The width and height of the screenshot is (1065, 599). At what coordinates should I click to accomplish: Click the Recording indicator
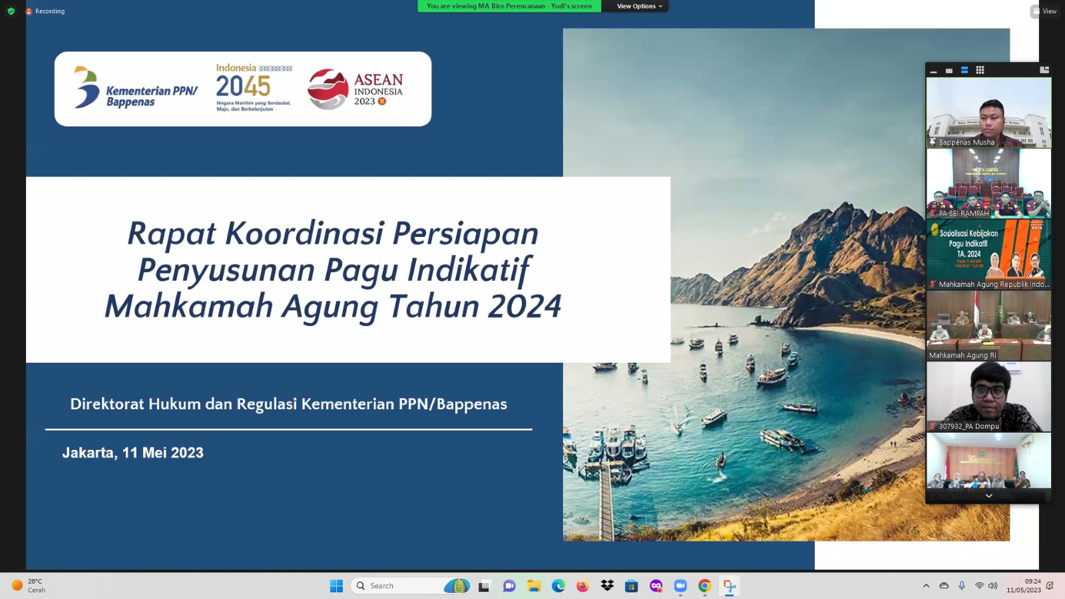coord(45,11)
